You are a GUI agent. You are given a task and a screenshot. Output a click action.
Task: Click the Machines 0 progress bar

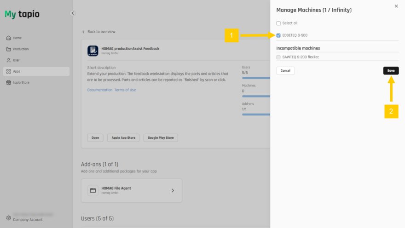tap(256, 96)
